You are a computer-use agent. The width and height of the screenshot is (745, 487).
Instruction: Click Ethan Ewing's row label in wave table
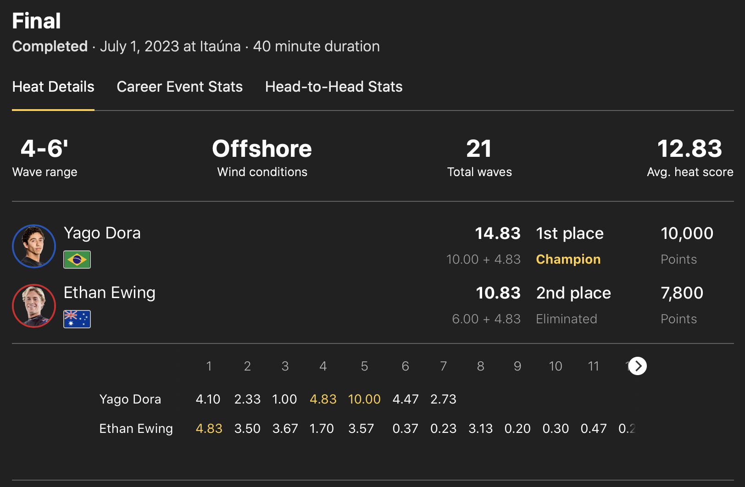[x=136, y=428]
